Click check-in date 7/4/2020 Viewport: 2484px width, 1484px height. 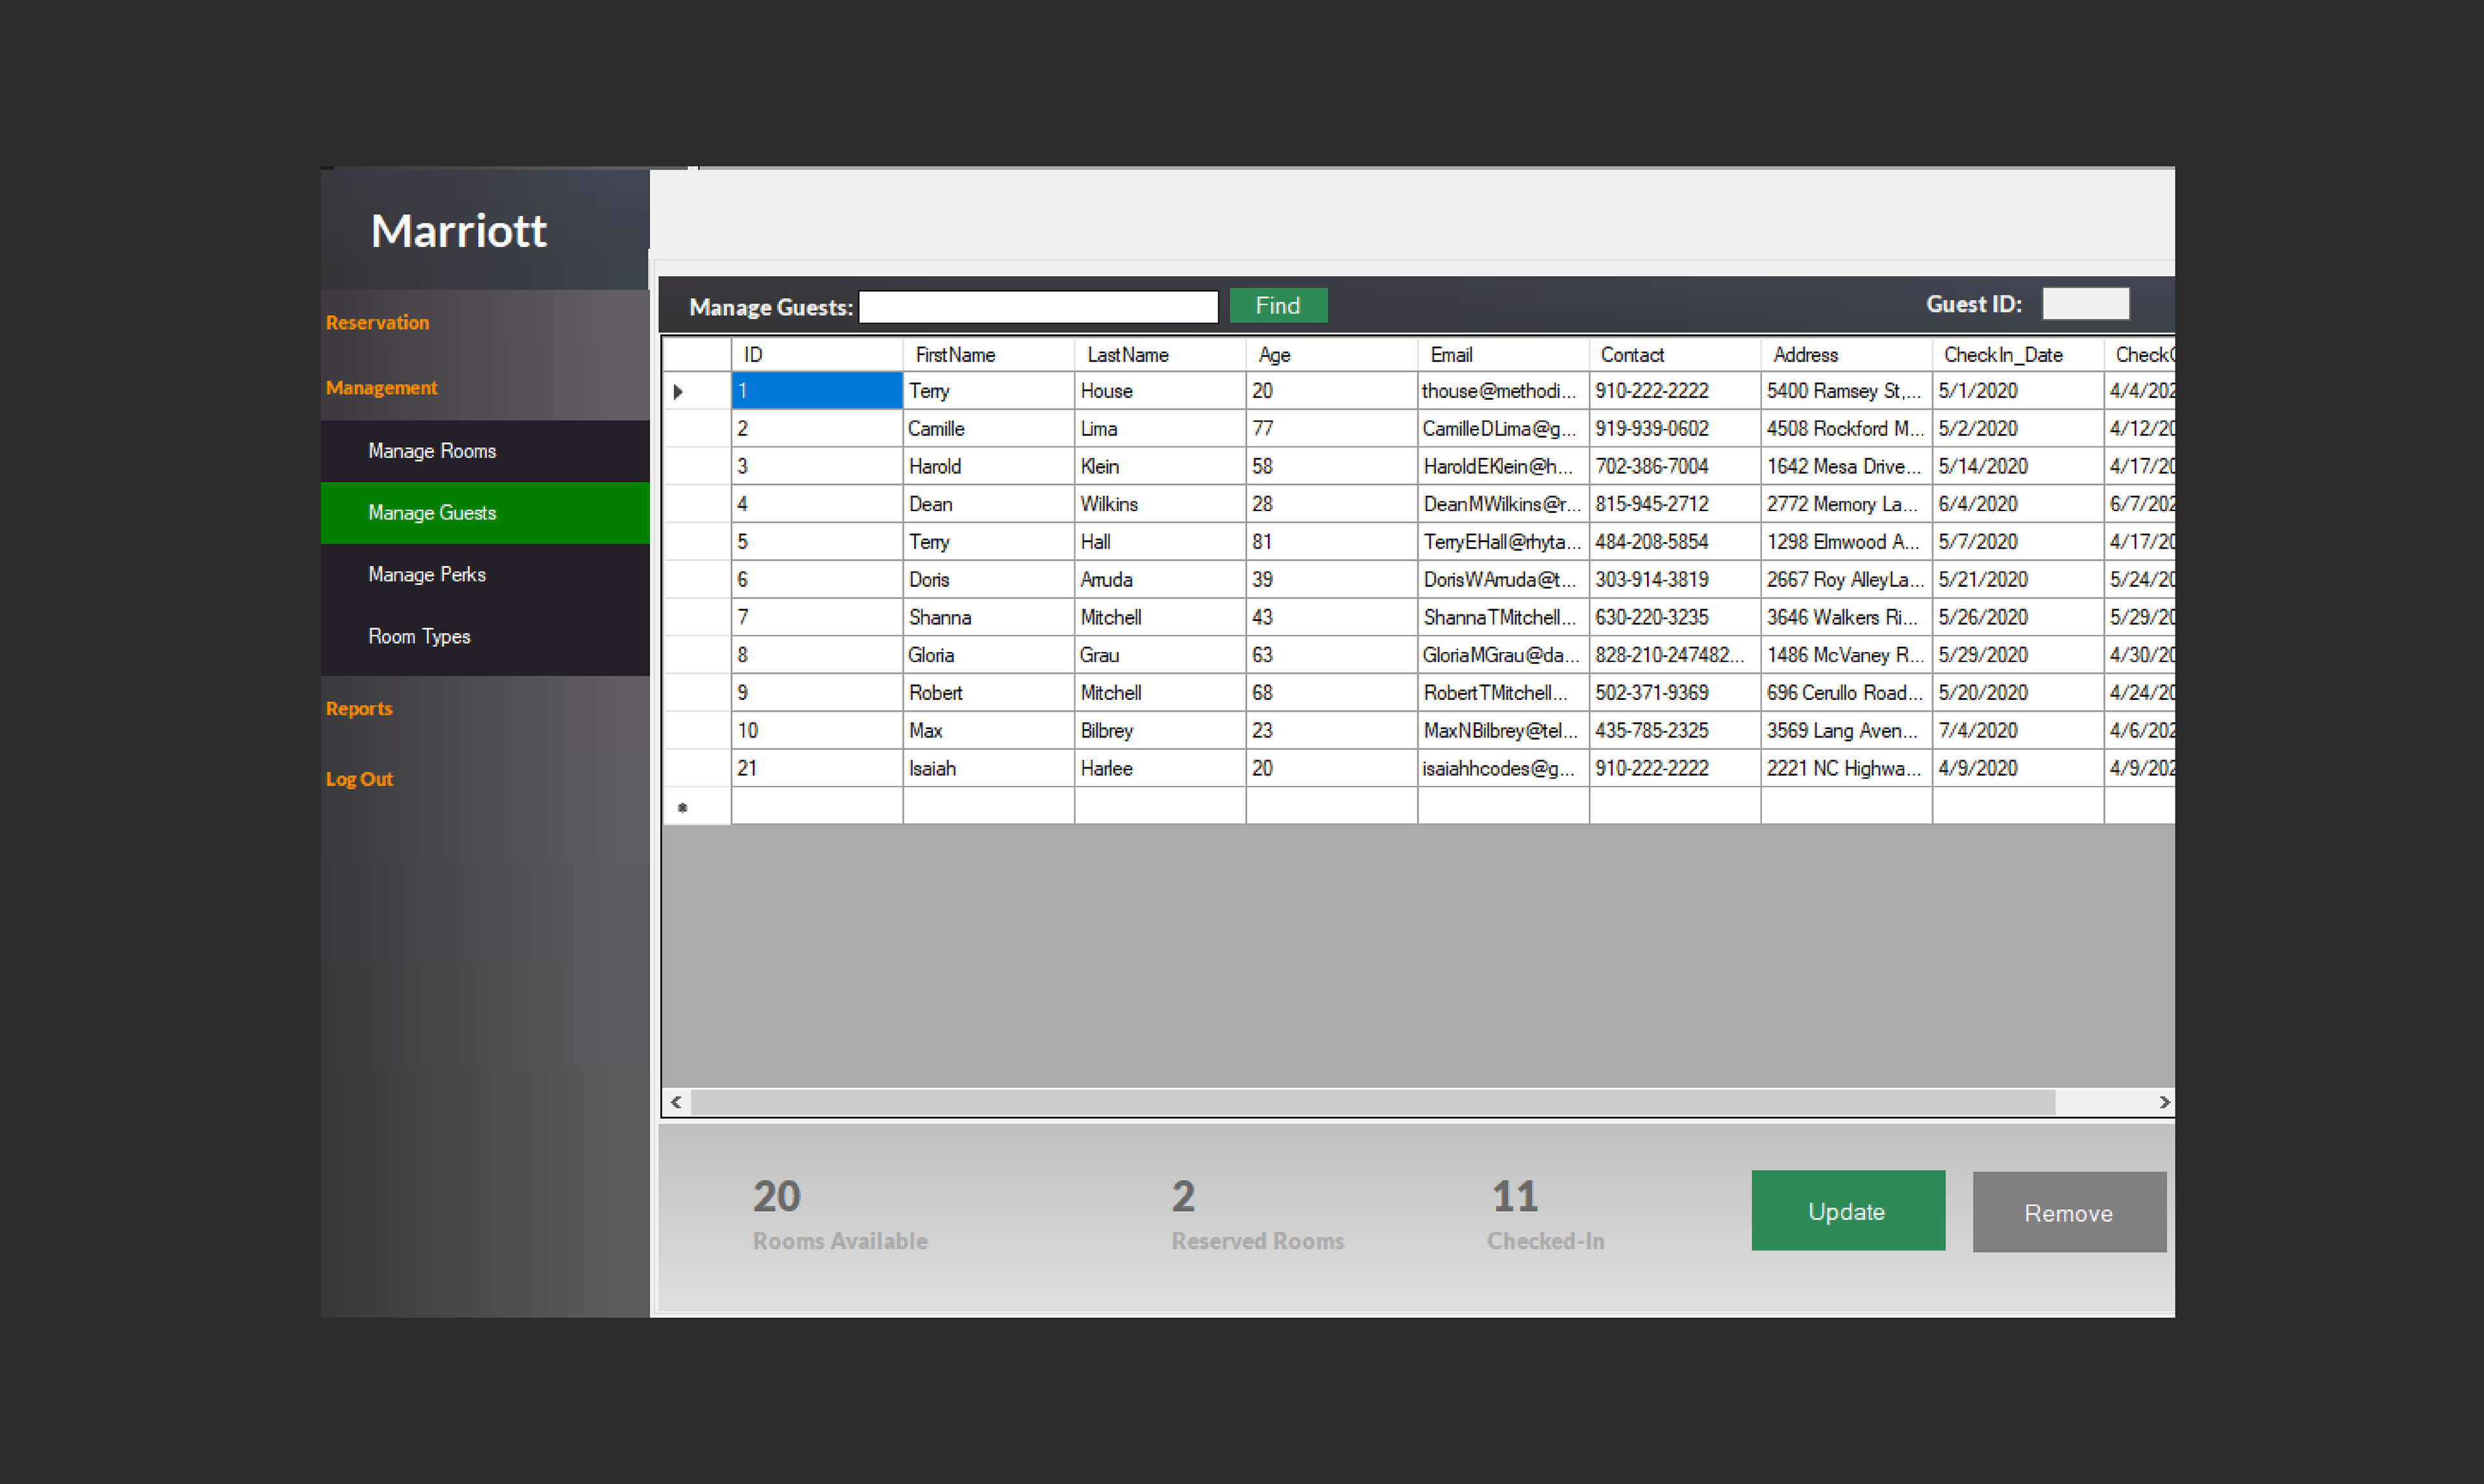pos(2018,731)
